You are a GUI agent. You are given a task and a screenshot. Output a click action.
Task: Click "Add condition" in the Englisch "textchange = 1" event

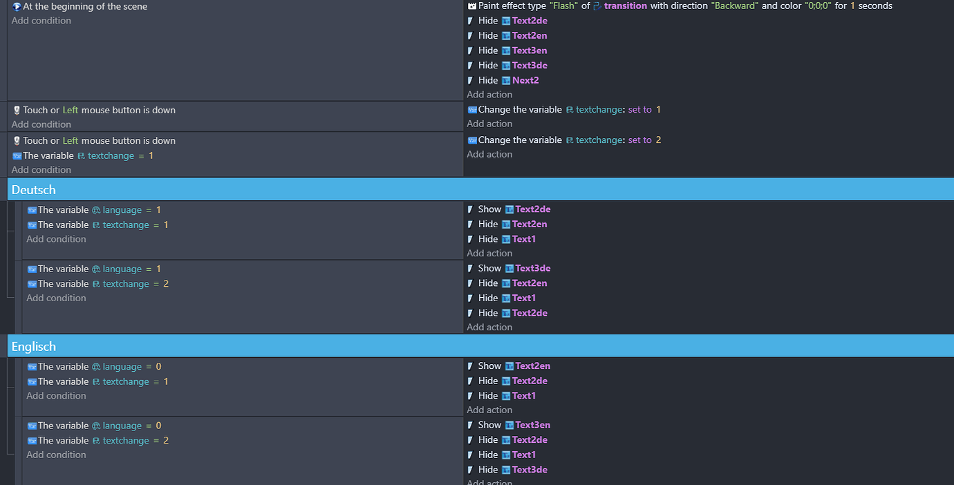click(x=56, y=396)
